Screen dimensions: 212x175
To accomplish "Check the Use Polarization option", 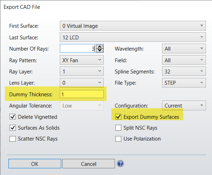I will click(x=118, y=139).
